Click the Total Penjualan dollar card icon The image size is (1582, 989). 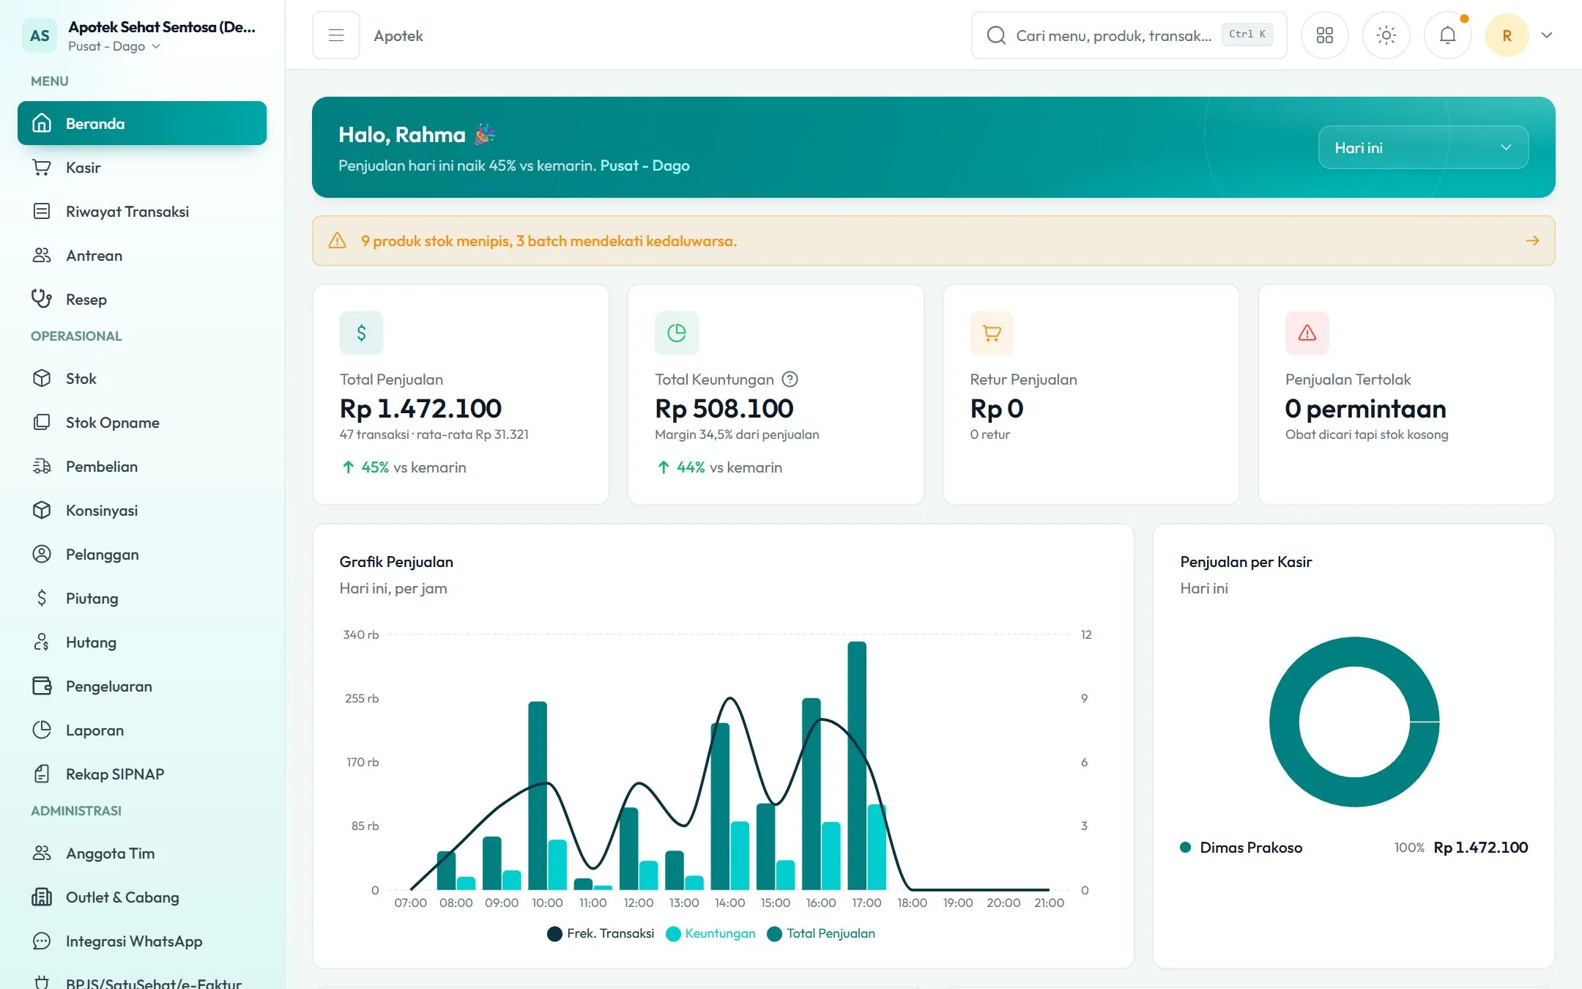click(361, 333)
